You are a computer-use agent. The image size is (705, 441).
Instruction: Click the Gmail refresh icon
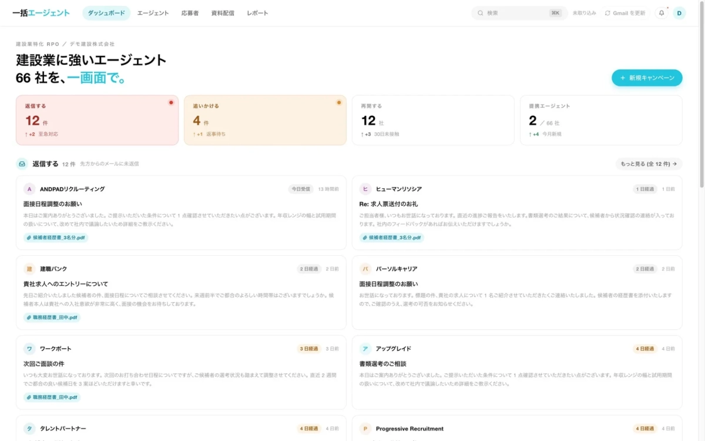point(607,13)
